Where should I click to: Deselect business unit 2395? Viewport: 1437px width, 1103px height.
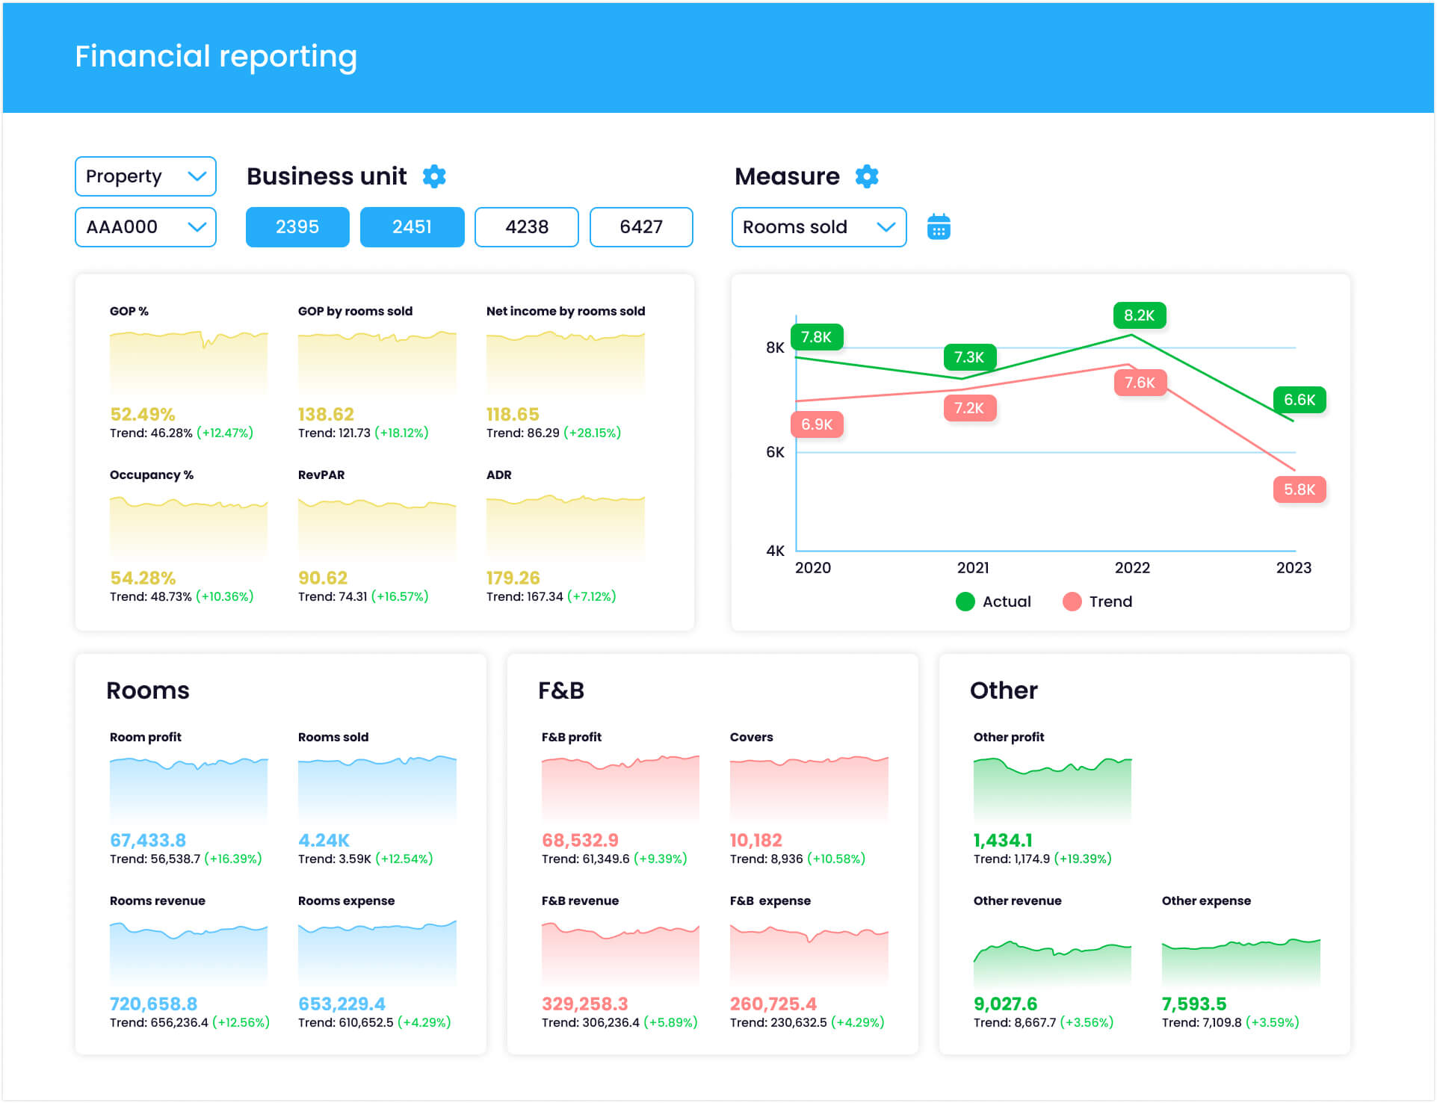tap(297, 227)
